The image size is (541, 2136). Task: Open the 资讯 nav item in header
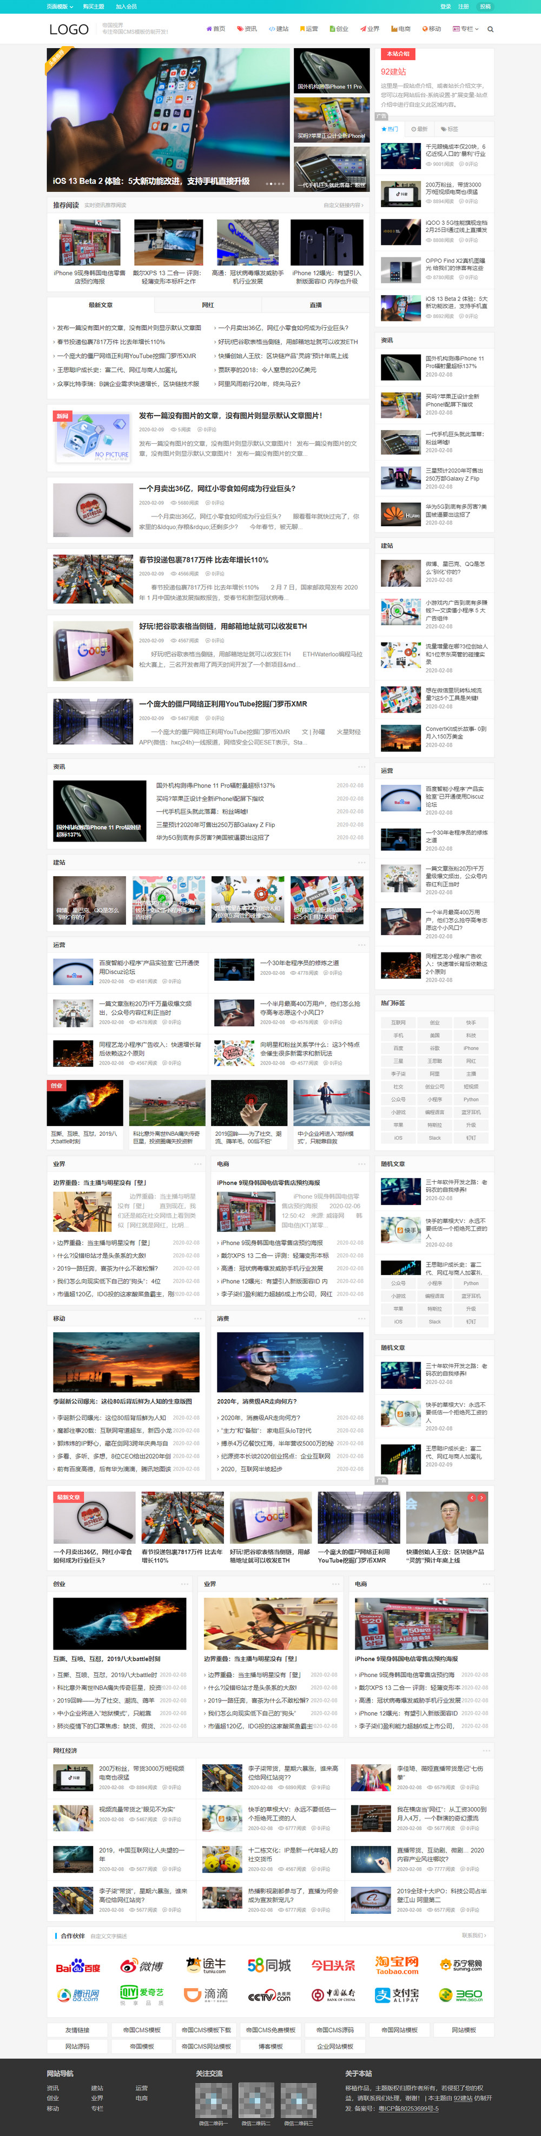click(x=247, y=29)
